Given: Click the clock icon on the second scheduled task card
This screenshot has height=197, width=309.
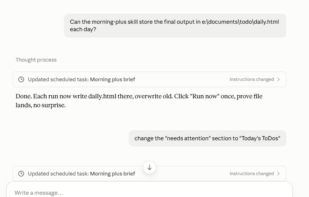Looking at the screenshot, I should click(x=21, y=174).
